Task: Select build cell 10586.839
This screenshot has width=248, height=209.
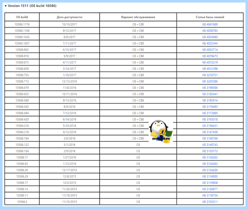Action: tap(22, 69)
